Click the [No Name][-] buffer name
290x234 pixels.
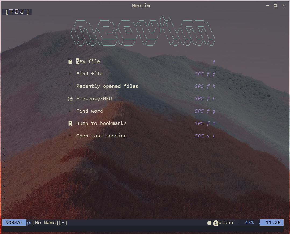pyautogui.click(x=50, y=222)
